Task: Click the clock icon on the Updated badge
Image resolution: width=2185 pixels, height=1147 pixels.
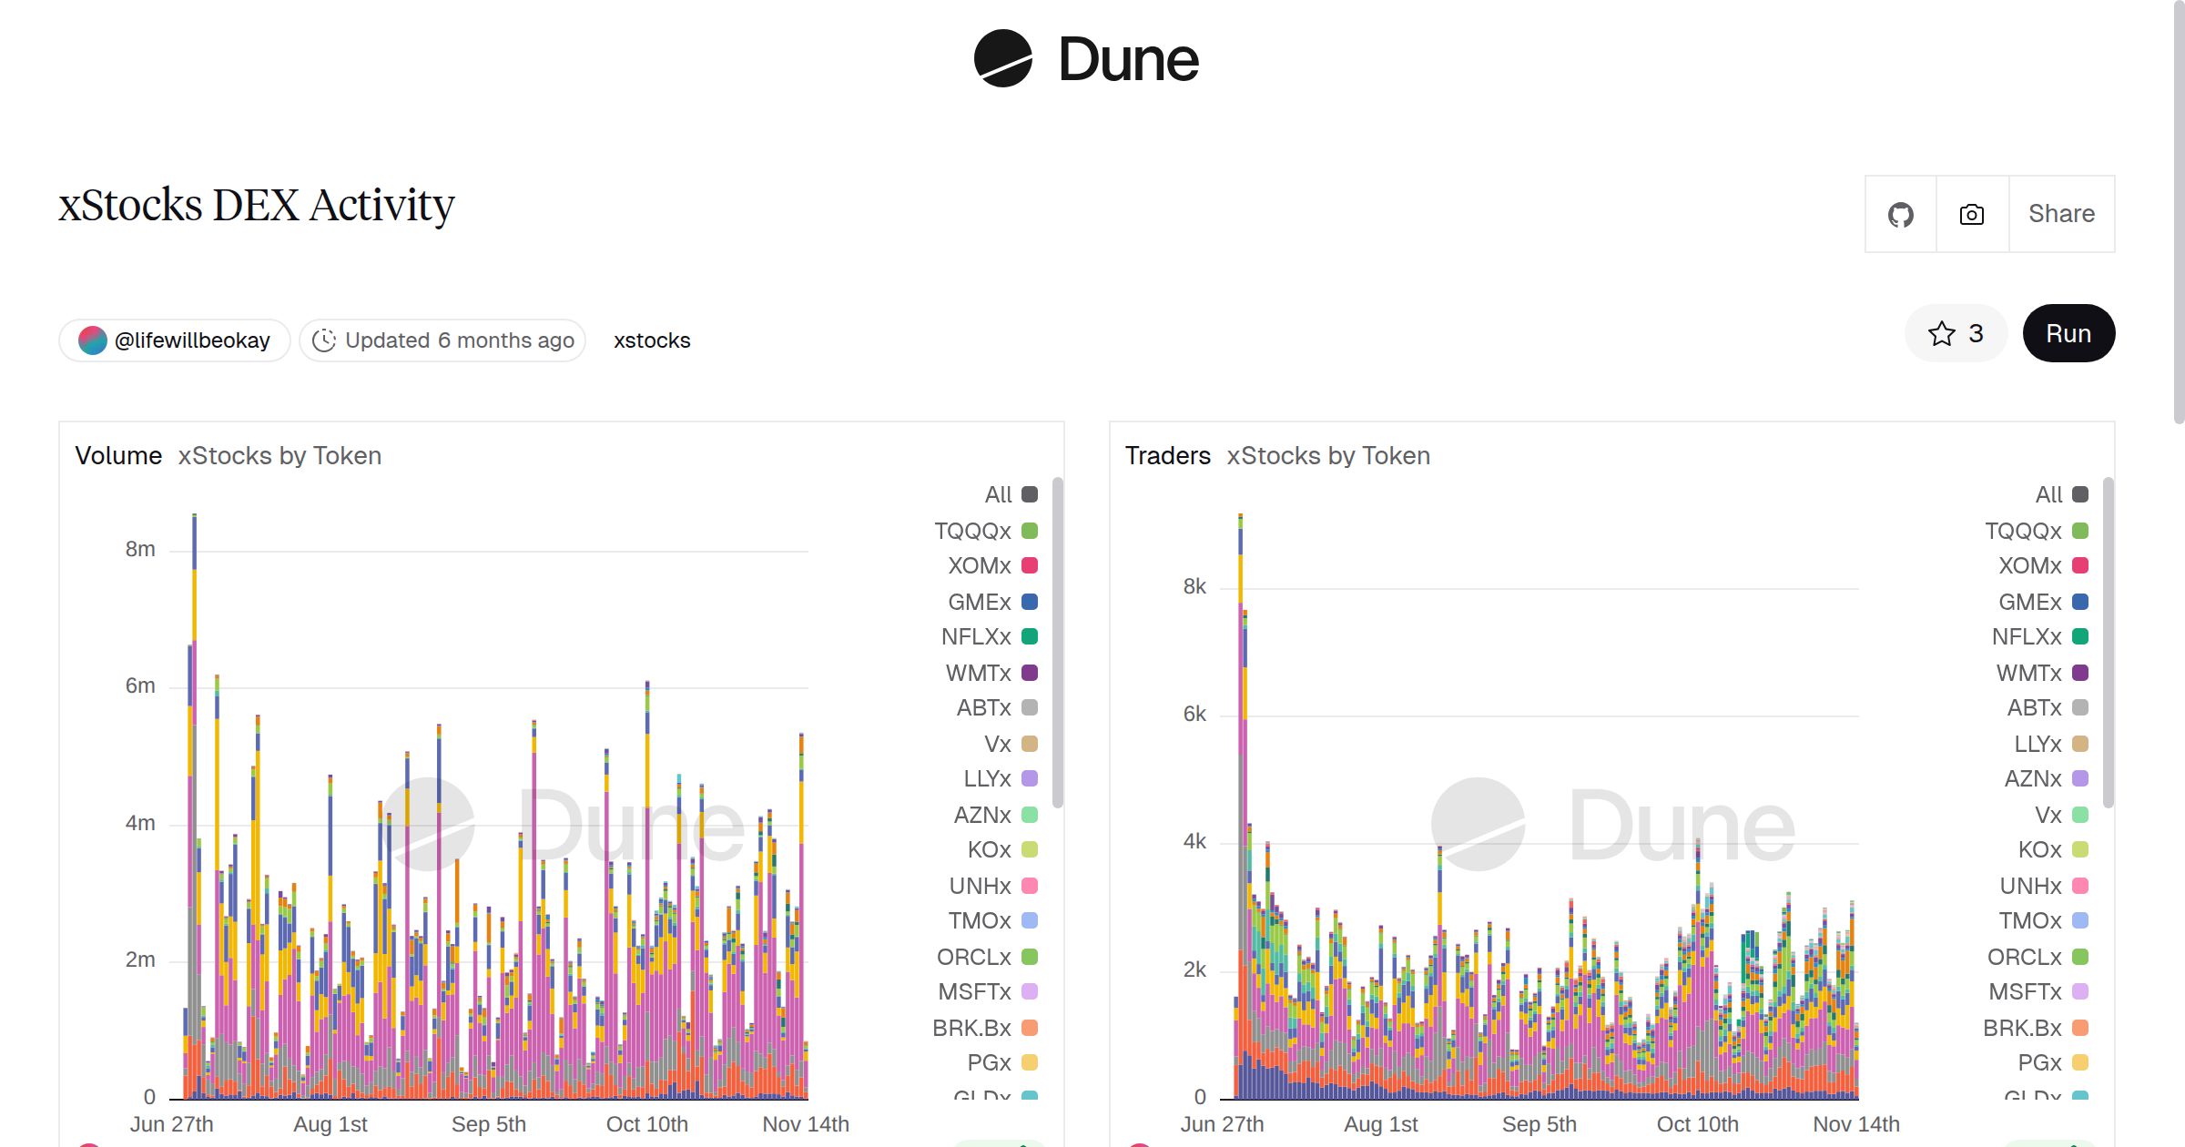Action: (325, 340)
